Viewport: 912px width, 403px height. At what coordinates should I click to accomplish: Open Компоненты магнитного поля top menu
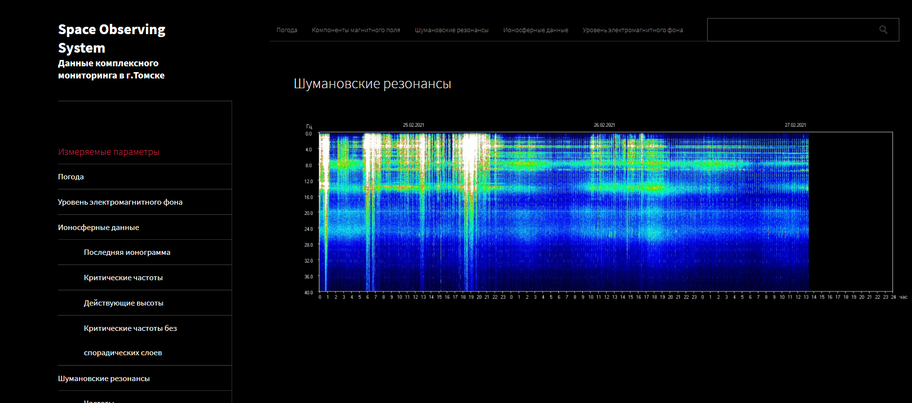tap(356, 30)
